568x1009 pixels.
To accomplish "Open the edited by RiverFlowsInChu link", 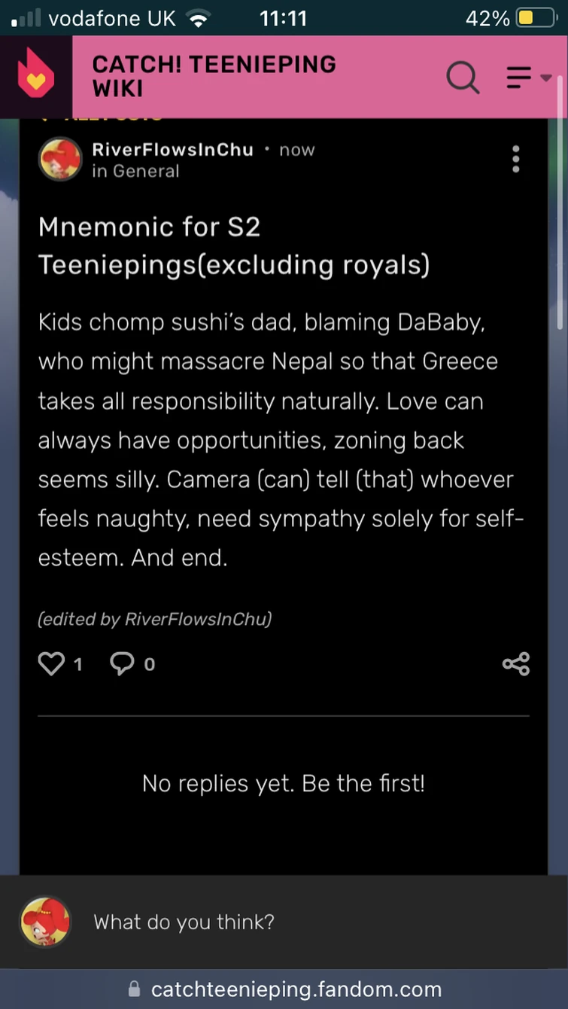I will (154, 619).
